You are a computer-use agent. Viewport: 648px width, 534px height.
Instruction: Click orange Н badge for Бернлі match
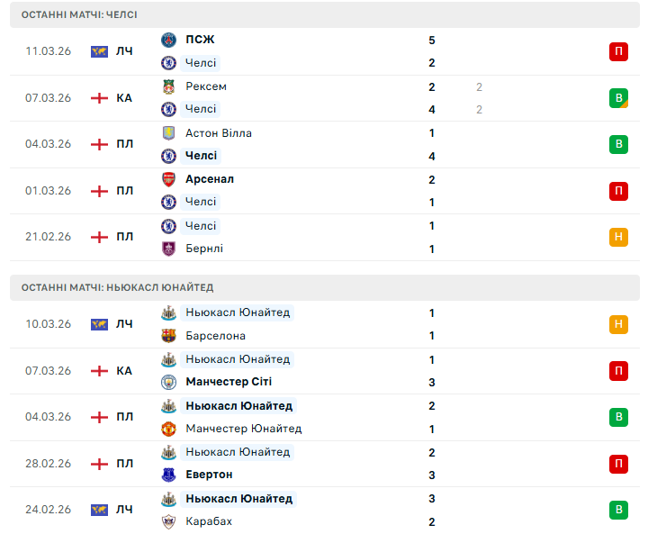(x=618, y=237)
